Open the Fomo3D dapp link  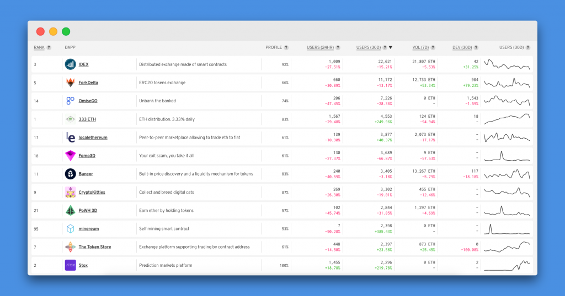(x=87, y=156)
